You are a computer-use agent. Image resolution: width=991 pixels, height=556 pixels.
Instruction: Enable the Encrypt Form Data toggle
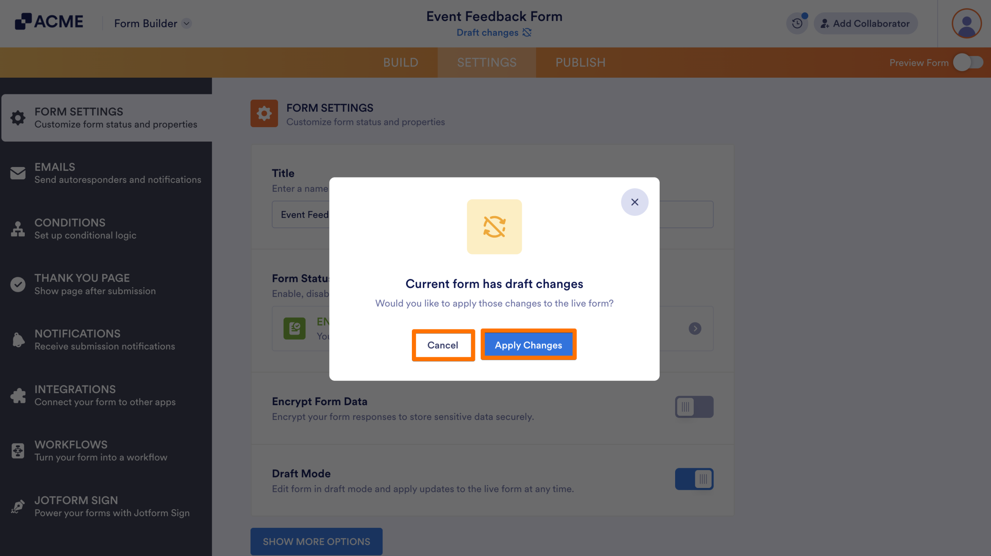694,407
